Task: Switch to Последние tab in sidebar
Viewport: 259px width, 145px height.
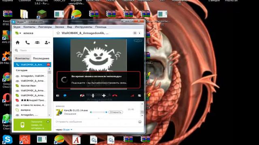Action: (x=41, y=58)
